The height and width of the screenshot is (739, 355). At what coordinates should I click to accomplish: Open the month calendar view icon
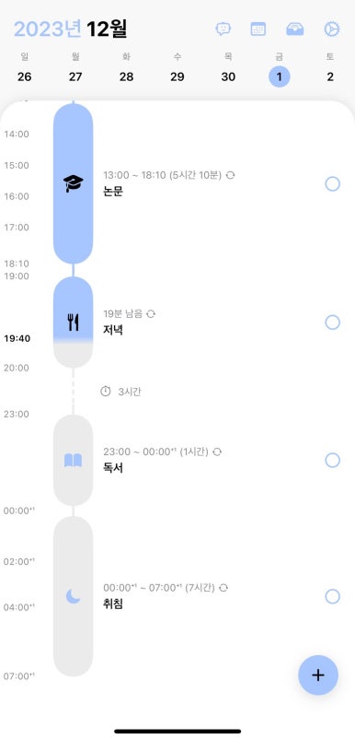point(258,29)
